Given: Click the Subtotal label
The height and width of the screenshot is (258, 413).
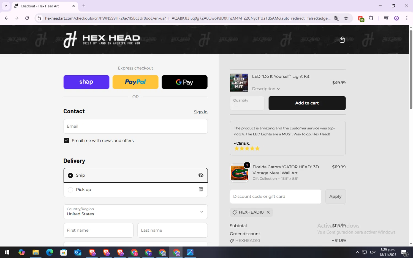Looking at the screenshot, I should pos(238,226).
